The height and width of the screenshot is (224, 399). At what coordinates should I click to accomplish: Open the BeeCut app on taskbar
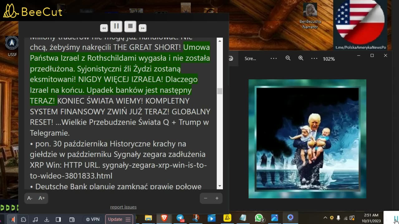point(227,218)
